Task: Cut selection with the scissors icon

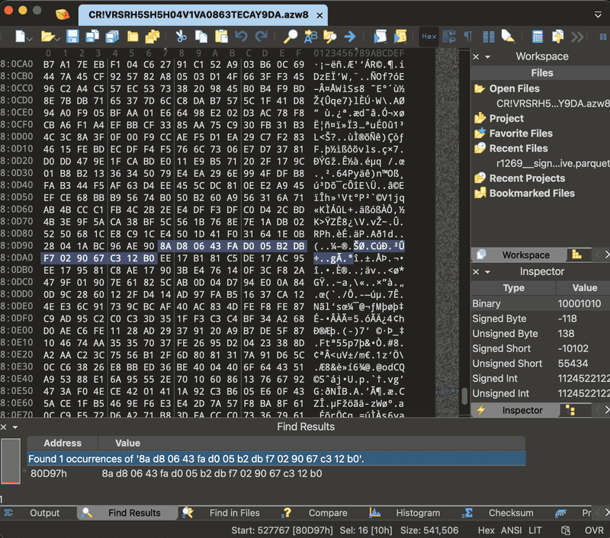Action: pyautogui.click(x=181, y=37)
